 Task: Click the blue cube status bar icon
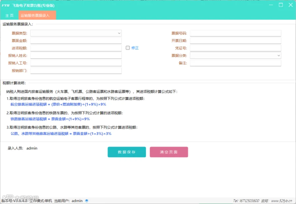click(86, 201)
